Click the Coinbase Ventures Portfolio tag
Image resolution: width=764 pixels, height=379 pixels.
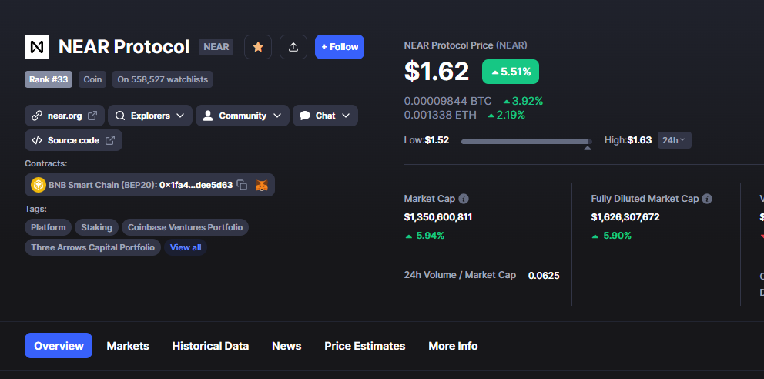coord(185,227)
